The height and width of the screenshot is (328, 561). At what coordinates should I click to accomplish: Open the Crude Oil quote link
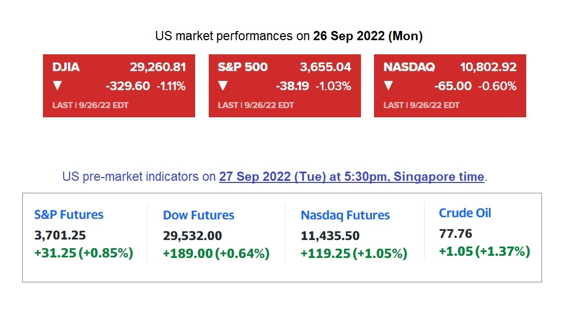tap(465, 213)
